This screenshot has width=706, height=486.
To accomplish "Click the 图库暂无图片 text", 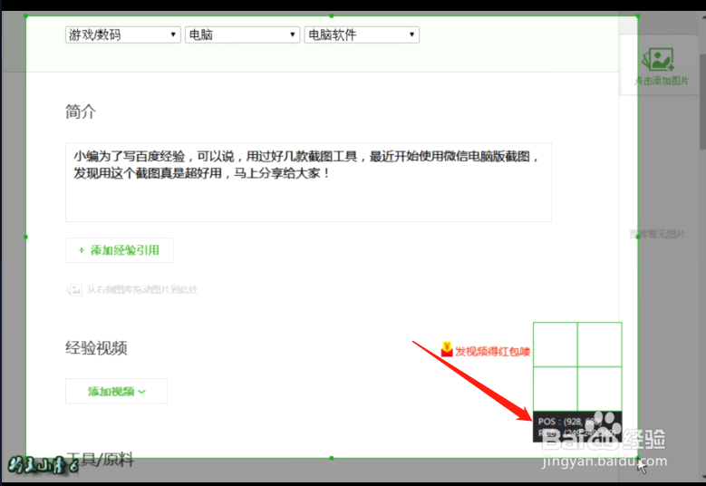I will [x=657, y=234].
